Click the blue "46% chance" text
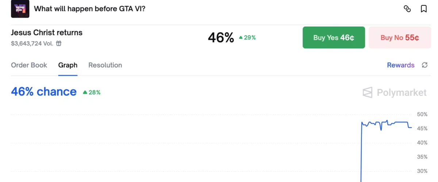 tap(44, 92)
